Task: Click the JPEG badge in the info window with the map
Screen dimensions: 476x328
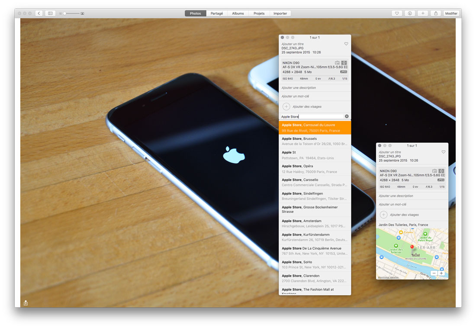Action: [441, 180]
